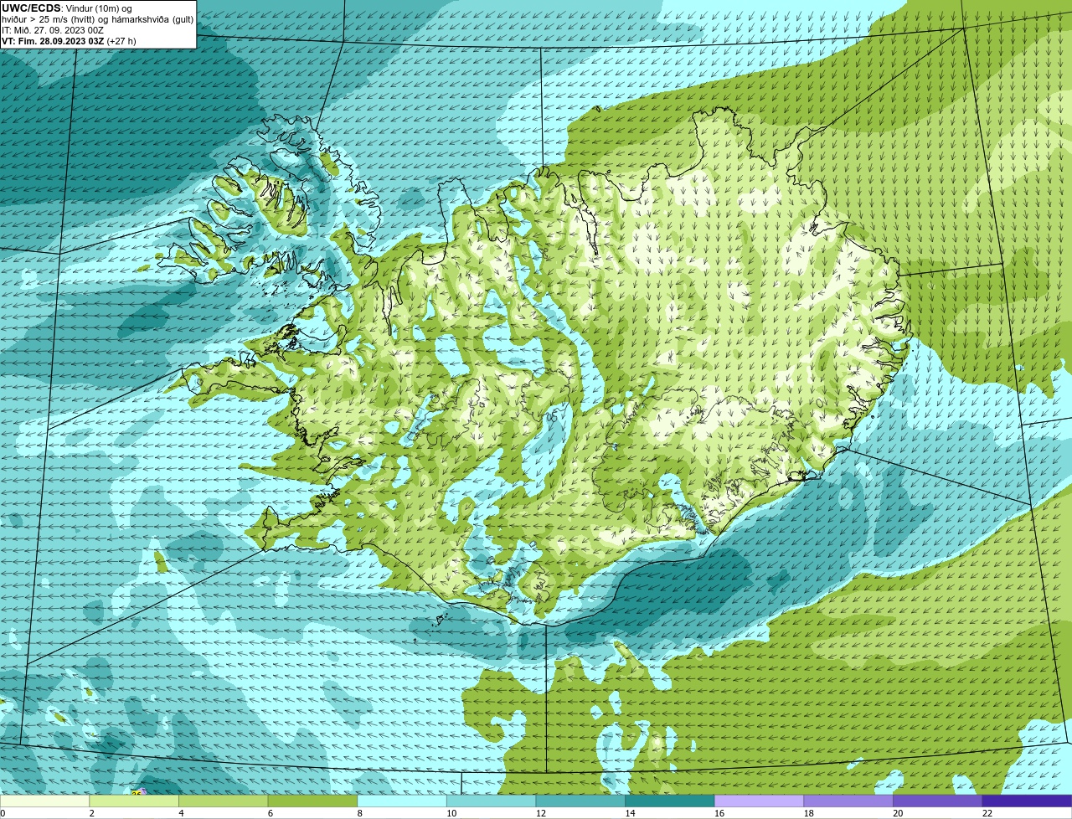Choose the above 22 m/s deep indigo swatch
The image size is (1072, 819).
tap(1027, 801)
